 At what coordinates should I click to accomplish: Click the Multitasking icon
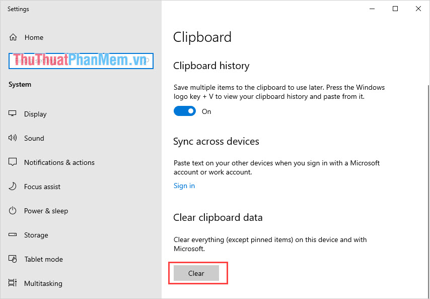[x=12, y=283]
